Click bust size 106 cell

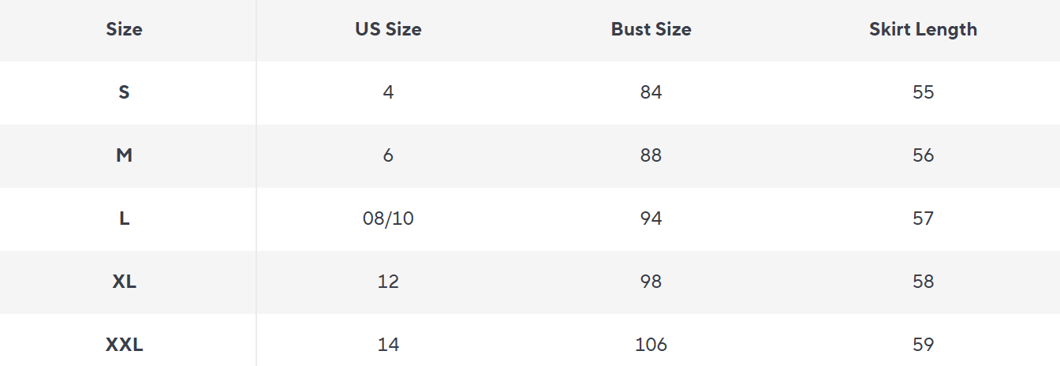651,345
